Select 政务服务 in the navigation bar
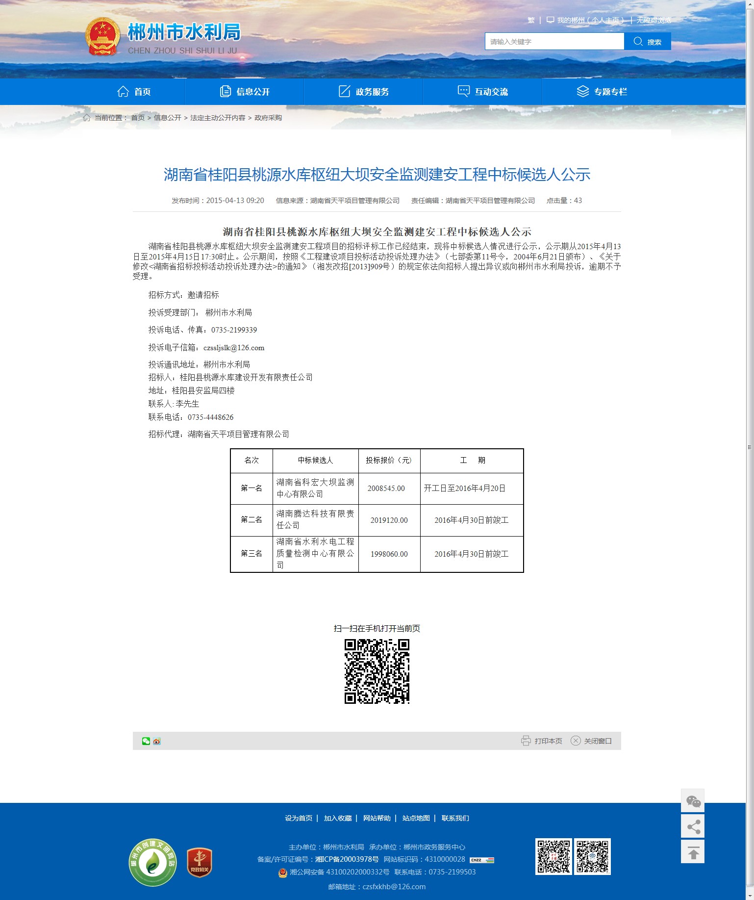 point(364,92)
